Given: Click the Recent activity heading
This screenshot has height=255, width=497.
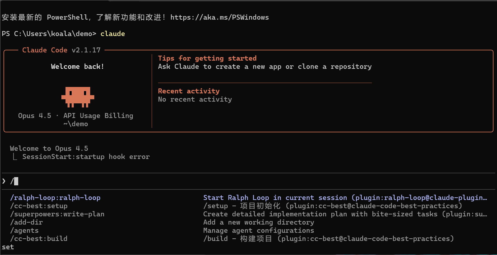Looking at the screenshot, I should click(x=189, y=91).
